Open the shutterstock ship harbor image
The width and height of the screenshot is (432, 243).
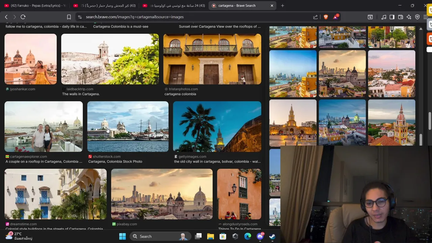pyautogui.click(x=128, y=127)
